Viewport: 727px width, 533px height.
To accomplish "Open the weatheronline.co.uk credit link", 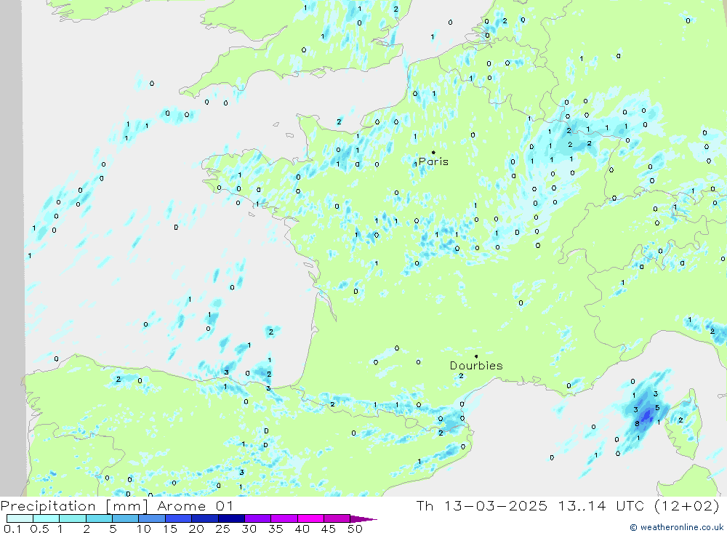I will tap(676, 527).
